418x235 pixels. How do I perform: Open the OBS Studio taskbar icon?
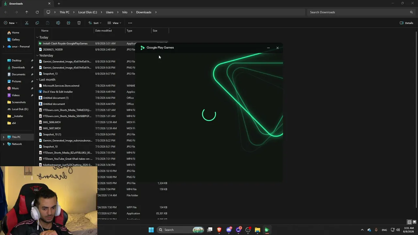coord(248,230)
